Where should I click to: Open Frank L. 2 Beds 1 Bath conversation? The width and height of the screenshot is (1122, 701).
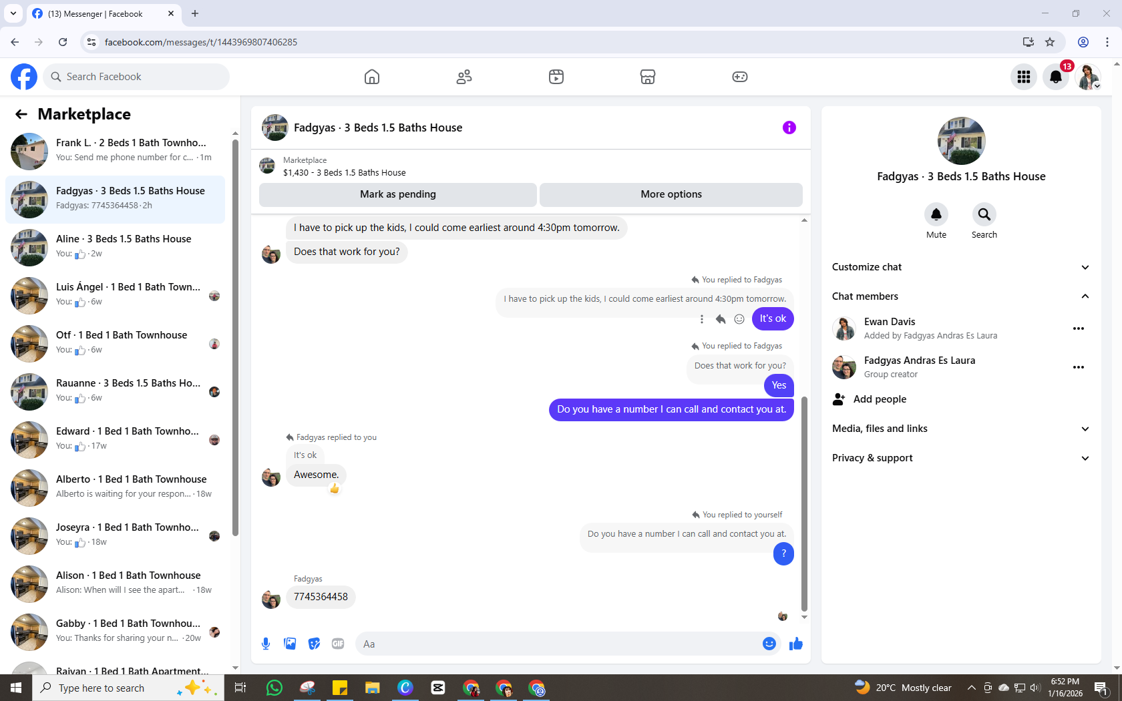(115, 151)
